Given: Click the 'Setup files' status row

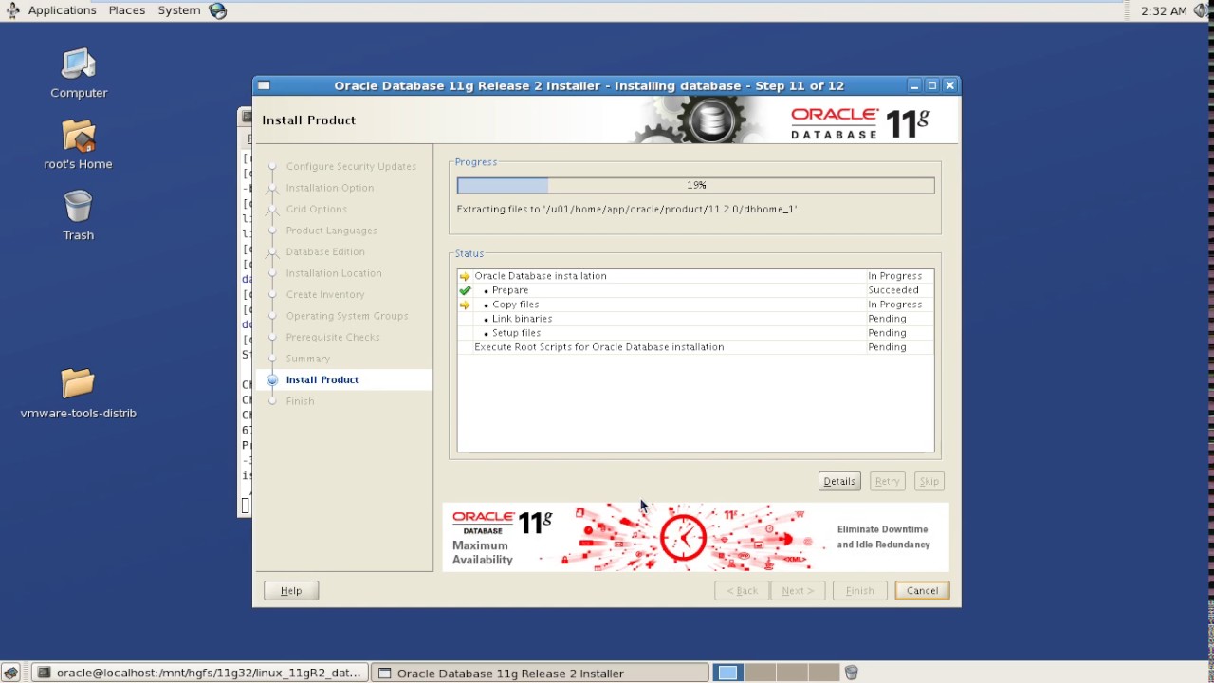Looking at the screenshot, I should click(x=695, y=333).
